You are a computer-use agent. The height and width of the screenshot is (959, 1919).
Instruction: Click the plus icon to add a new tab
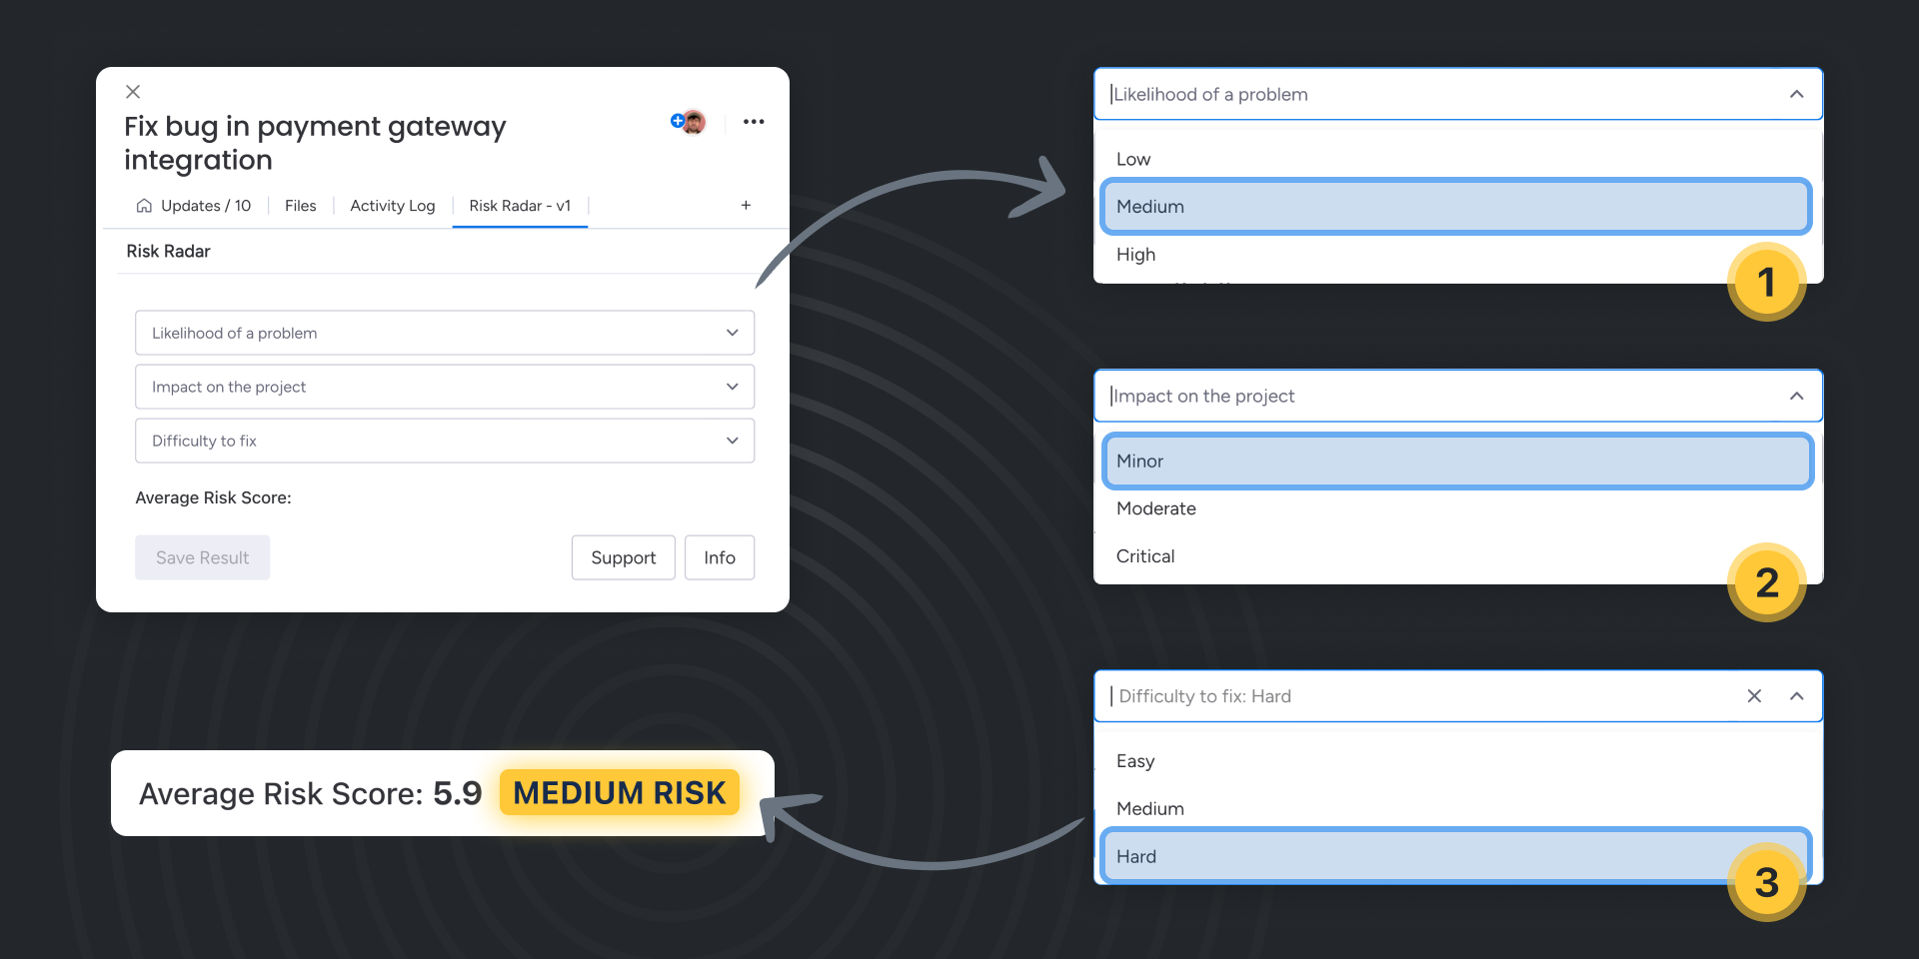tap(746, 205)
